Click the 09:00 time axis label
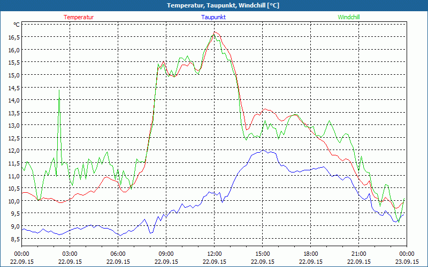This screenshot has height=267, width=428. click(166, 254)
